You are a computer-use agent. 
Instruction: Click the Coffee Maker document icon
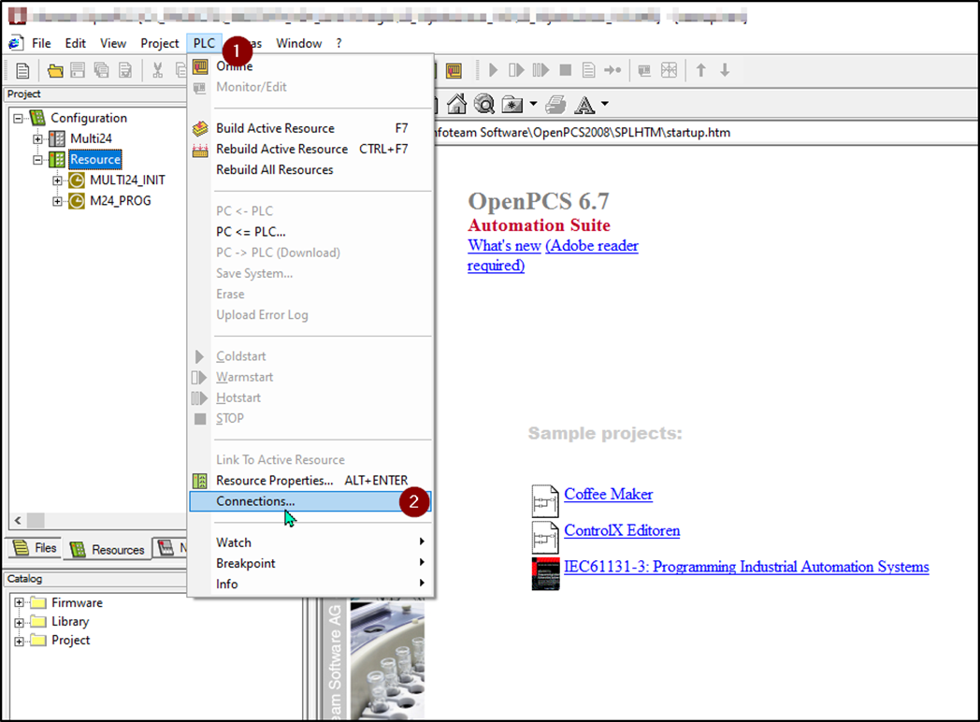[545, 501]
